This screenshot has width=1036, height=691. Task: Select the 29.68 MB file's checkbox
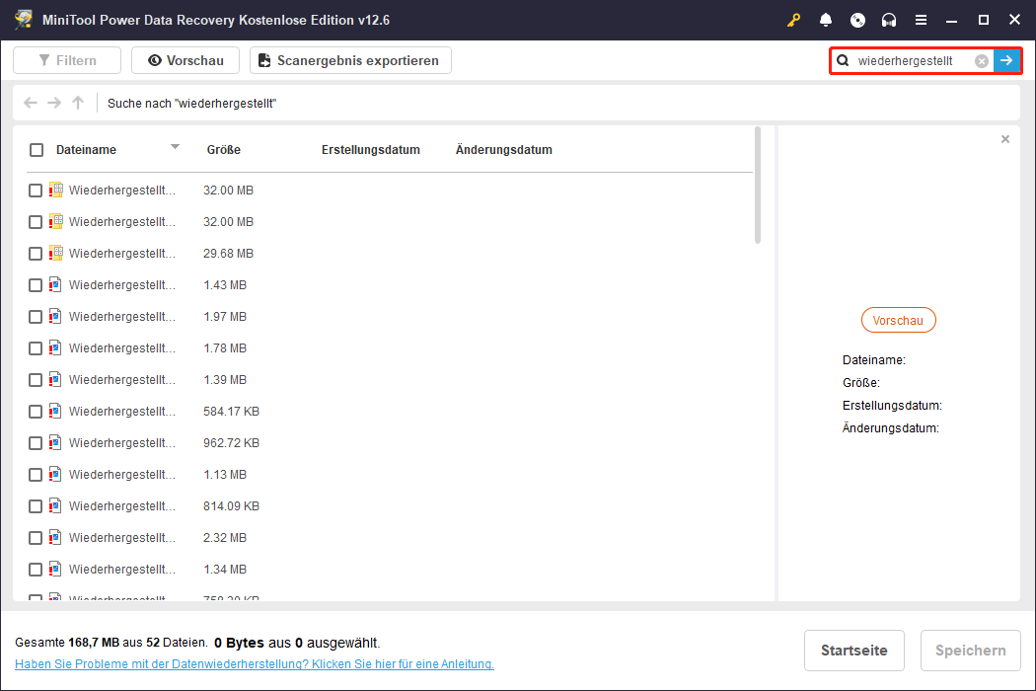pos(36,253)
